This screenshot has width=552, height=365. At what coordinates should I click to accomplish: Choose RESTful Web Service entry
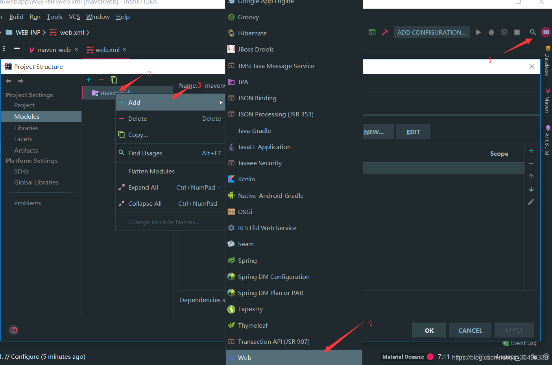pyautogui.click(x=294, y=228)
